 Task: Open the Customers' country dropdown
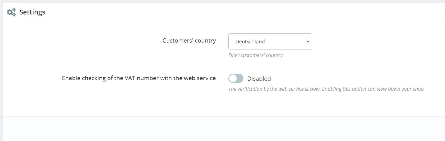click(x=270, y=41)
